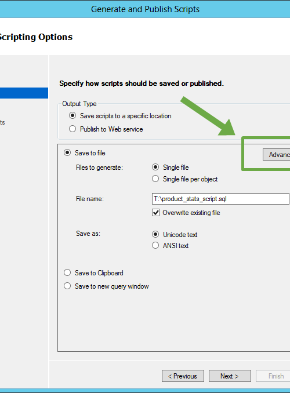Click the File name text field
Image resolution: width=290 pixels, height=393 pixels.
point(220,199)
